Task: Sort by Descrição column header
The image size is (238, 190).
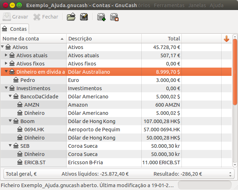Action: coord(104,39)
